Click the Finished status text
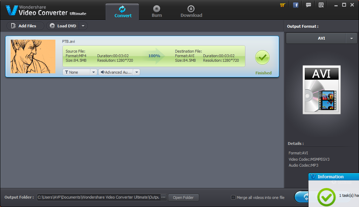This screenshot has height=207, width=359. point(264,73)
